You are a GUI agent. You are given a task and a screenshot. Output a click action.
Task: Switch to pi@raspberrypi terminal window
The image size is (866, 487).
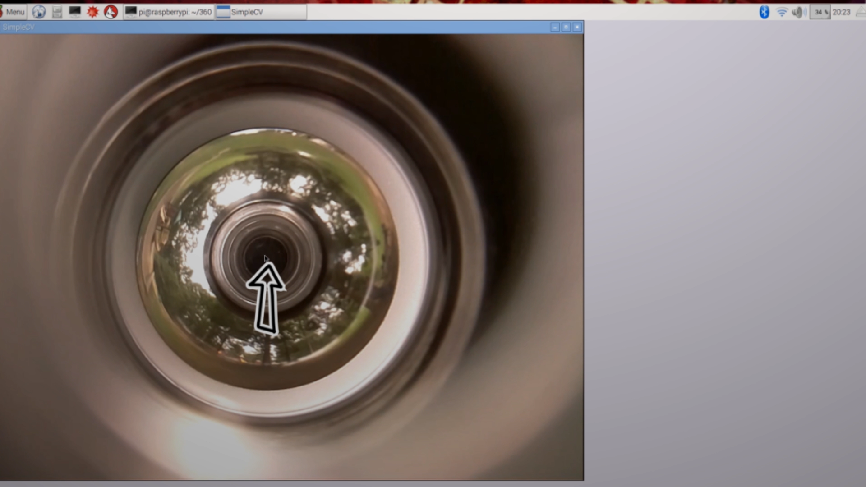pyautogui.click(x=169, y=12)
